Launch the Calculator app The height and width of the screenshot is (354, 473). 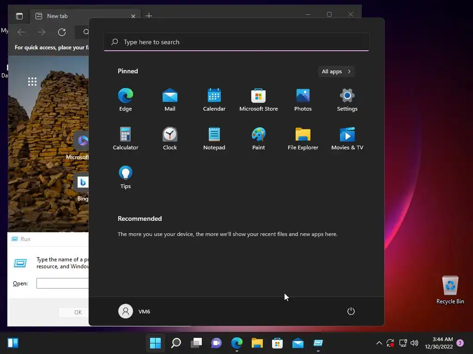[x=126, y=138]
